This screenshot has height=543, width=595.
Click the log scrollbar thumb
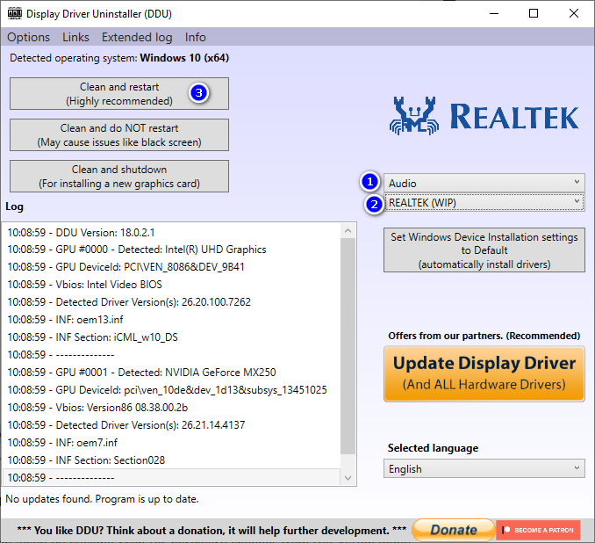348,346
